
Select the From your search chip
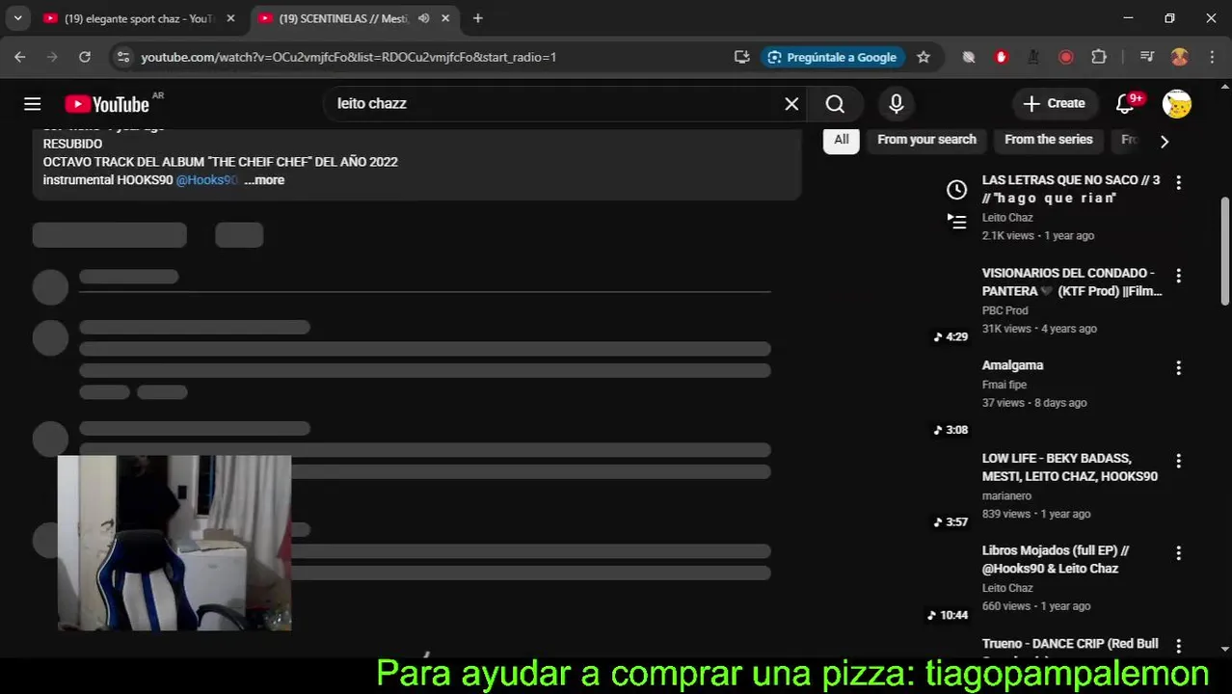(x=926, y=140)
